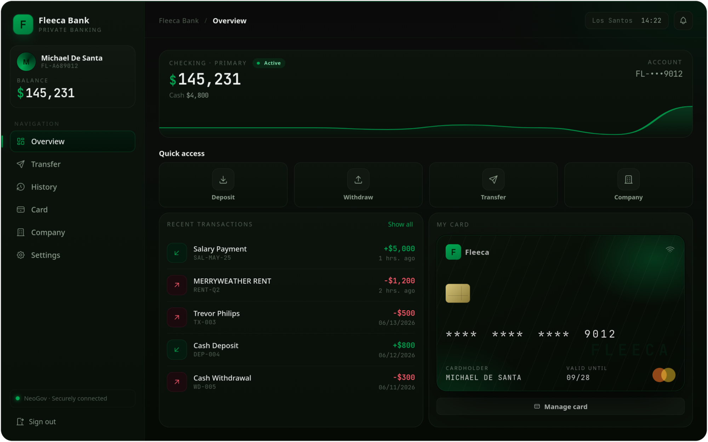
Task: Open the Overview navigation item
Action: 73,141
